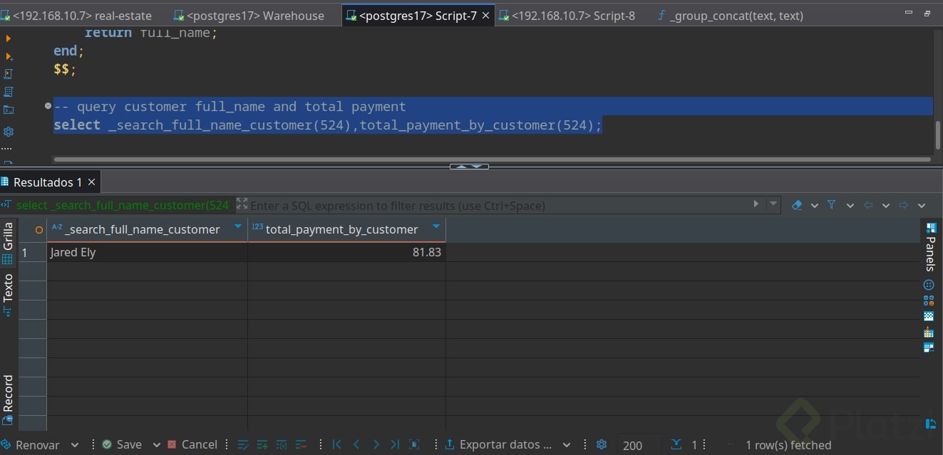The width and height of the screenshot is (943, 455).
Task: Go to first row icon
Action: 337,444
